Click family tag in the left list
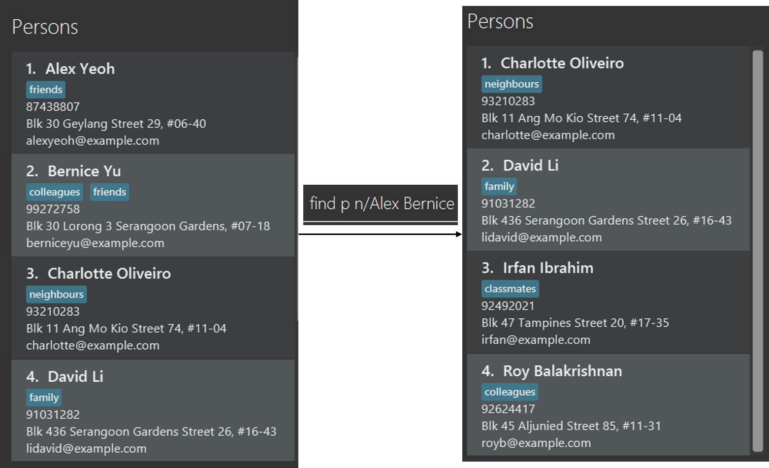Viewport: 769px width, 468px height. [x=44, y=398]
